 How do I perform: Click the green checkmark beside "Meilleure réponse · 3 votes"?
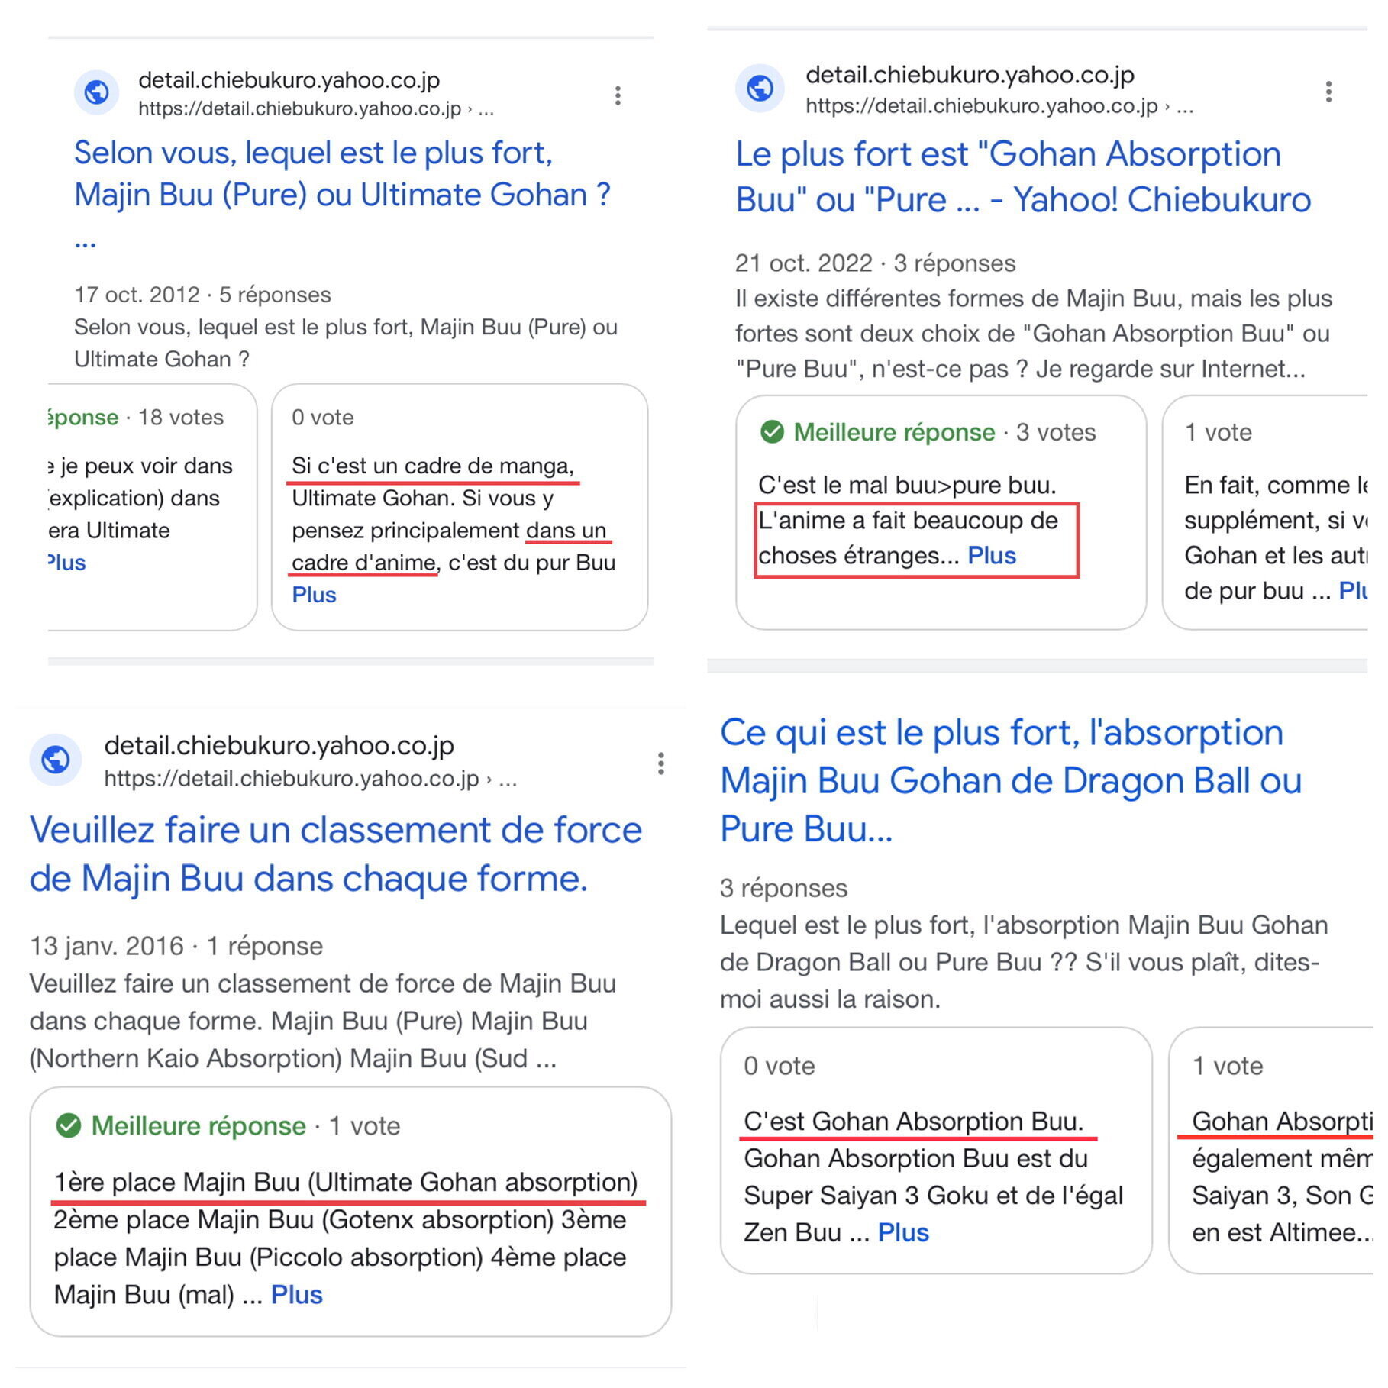click(x=772, y=432)
